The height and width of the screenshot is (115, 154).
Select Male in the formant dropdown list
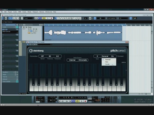click(109, 62)
